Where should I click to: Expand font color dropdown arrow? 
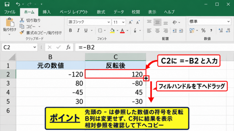pyautogui.click(x=127, y=31)
